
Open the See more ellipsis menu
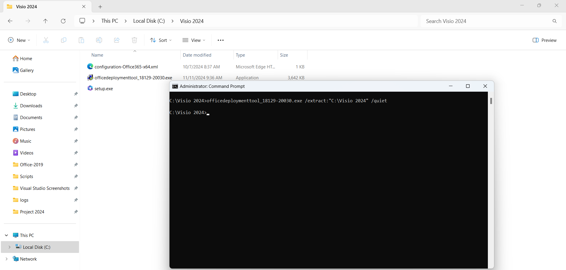tap(221, 40)
